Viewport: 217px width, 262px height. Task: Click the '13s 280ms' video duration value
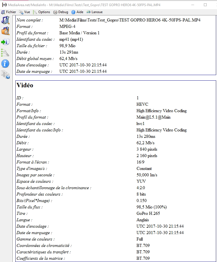(x=146, y=136)
